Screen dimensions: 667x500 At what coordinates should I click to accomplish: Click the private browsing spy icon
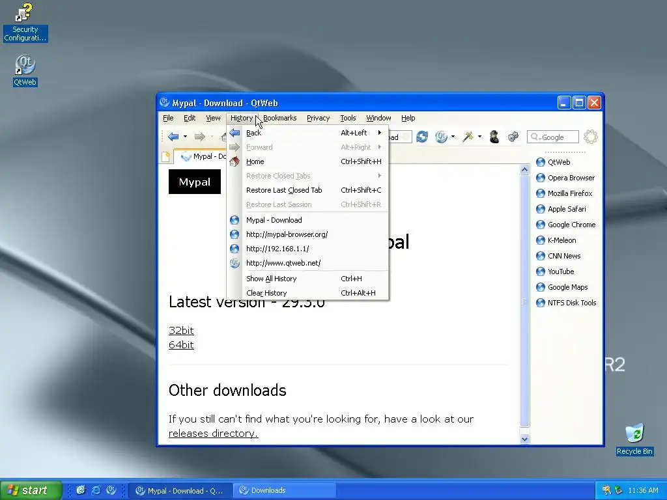coord(494,137)
